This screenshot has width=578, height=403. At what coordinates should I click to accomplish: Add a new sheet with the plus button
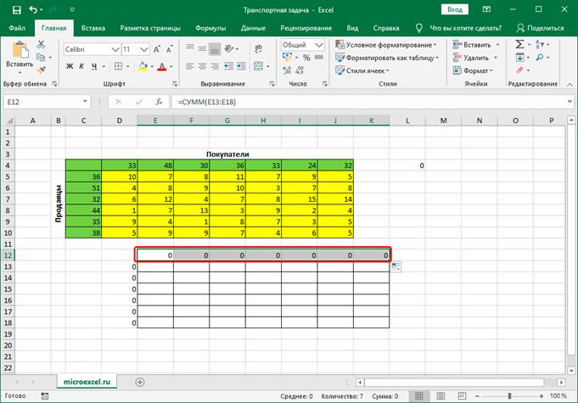[140, 382]
